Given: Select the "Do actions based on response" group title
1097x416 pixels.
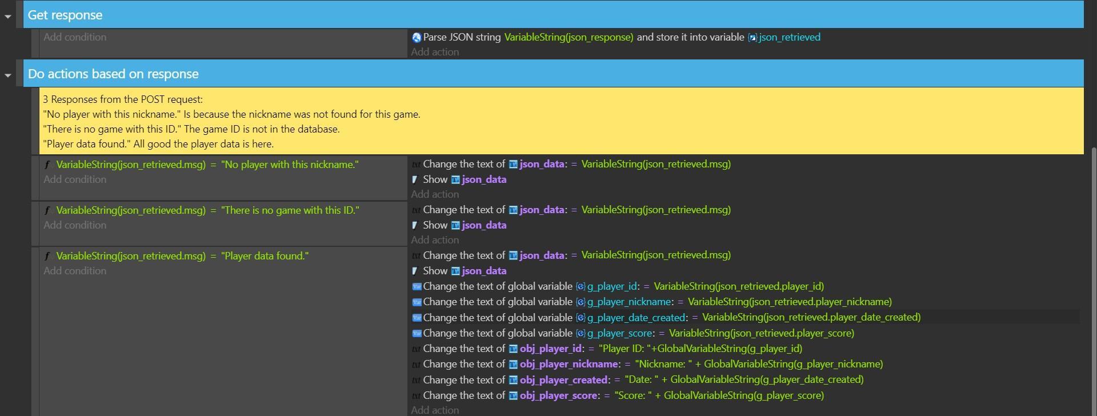Looking at the screenshot, I should [113, 74].
